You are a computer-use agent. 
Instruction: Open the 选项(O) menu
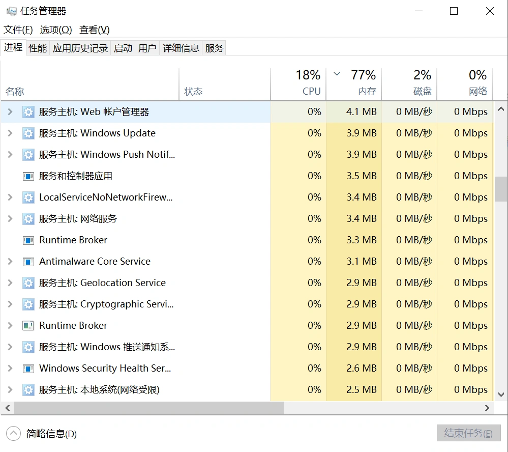tap(56, 30)
